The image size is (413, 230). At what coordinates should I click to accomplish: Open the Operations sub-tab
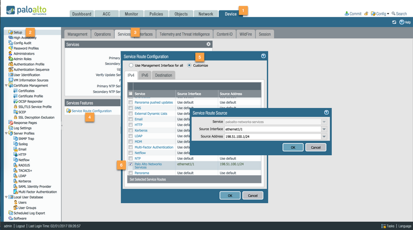102,34
